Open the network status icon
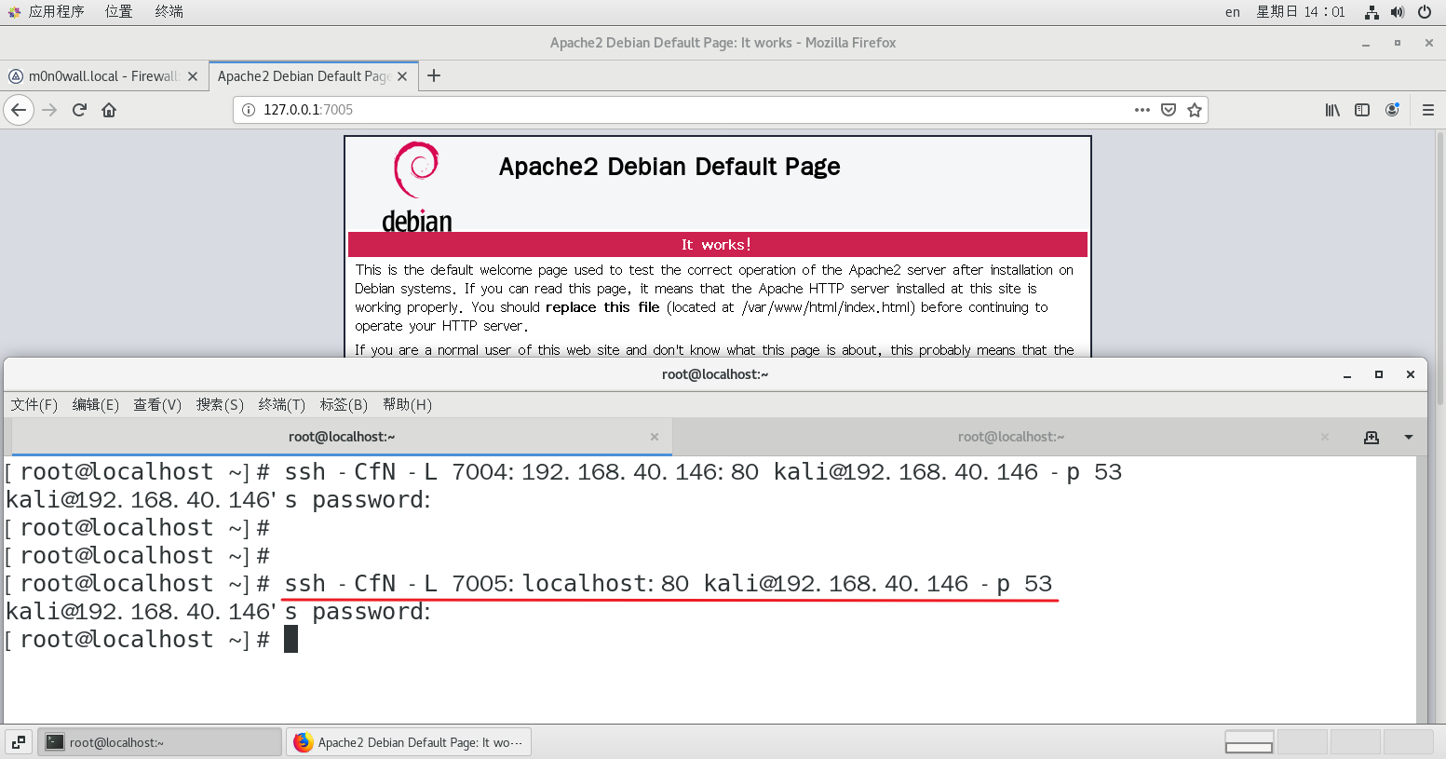Image resolution: width=1446 pixels, height=759 pixels. point(1372,12)
